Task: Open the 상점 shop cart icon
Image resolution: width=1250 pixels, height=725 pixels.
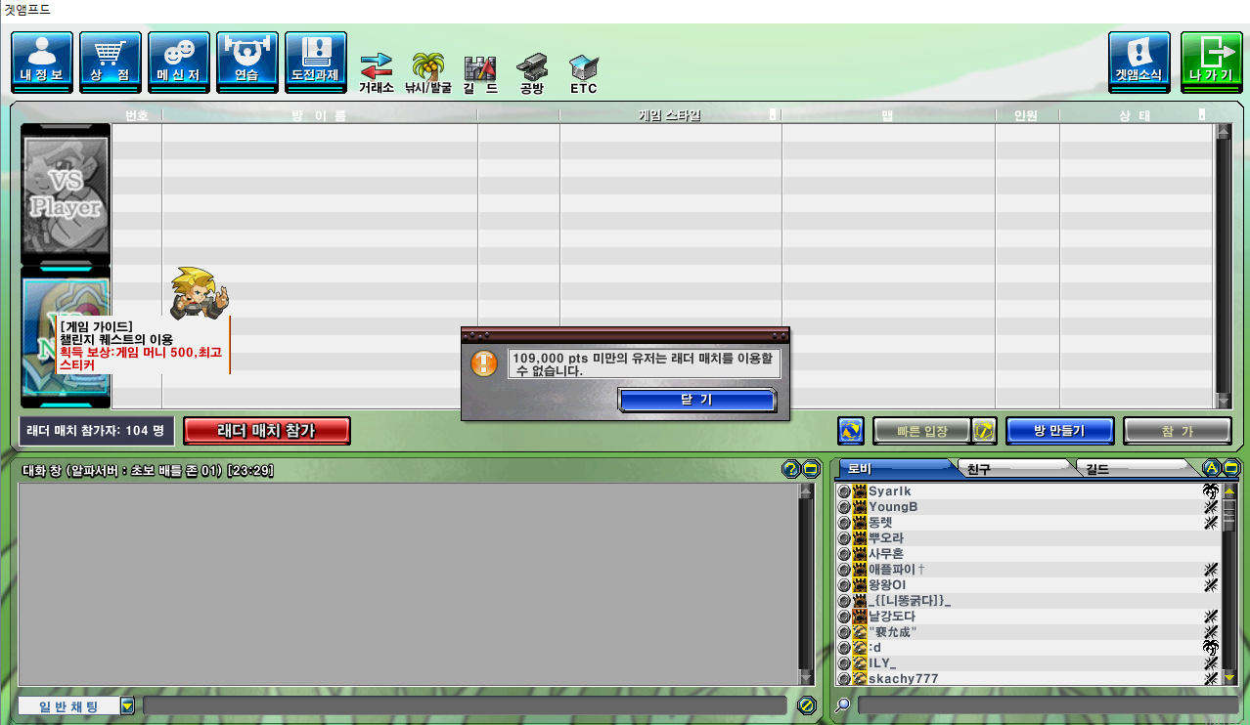Action: pos(111,62)
